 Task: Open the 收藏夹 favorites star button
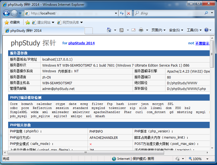pos(12,22)
